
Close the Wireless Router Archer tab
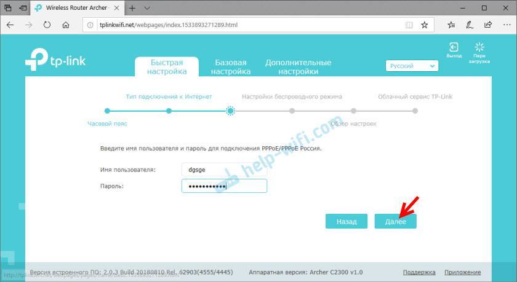click(117, 8)
